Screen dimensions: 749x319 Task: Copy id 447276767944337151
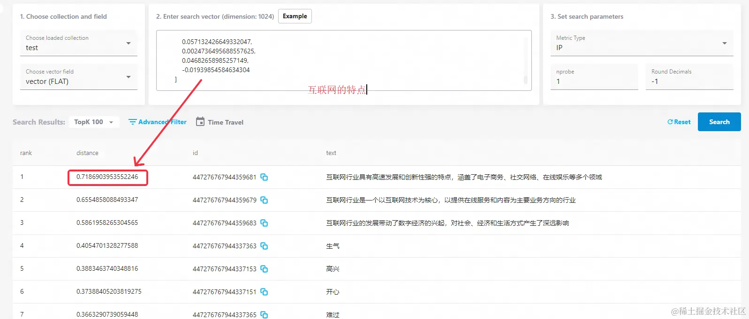click(x=264, y=292)
